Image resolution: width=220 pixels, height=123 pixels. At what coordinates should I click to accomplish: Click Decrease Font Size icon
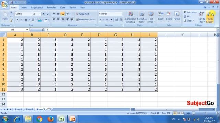(48, 14)
